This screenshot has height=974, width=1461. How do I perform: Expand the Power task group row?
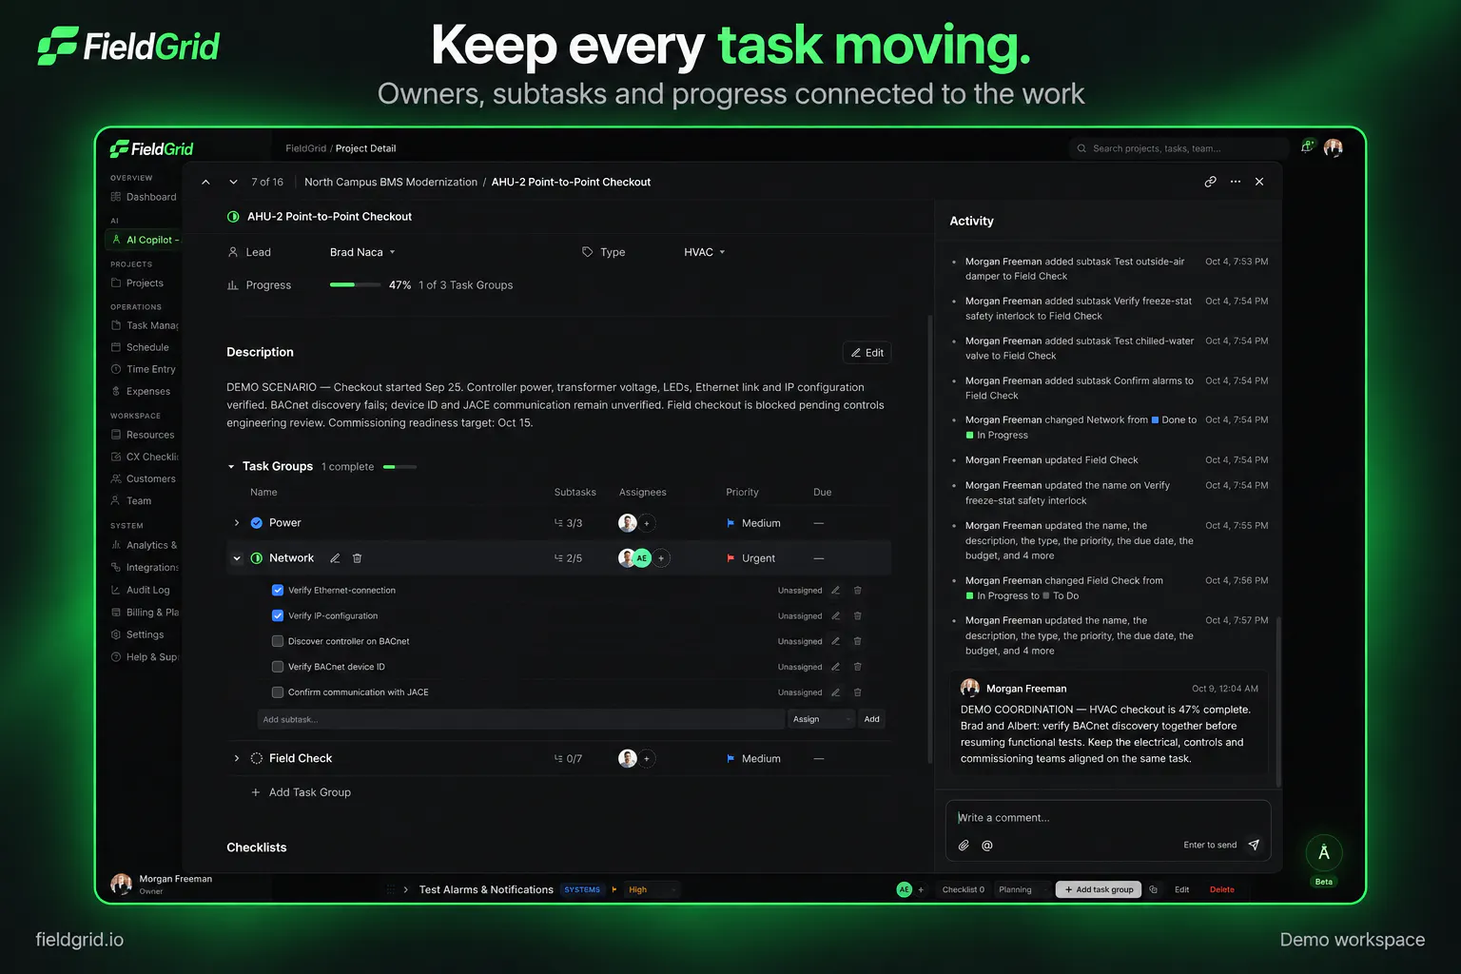(x=237, y=523)
